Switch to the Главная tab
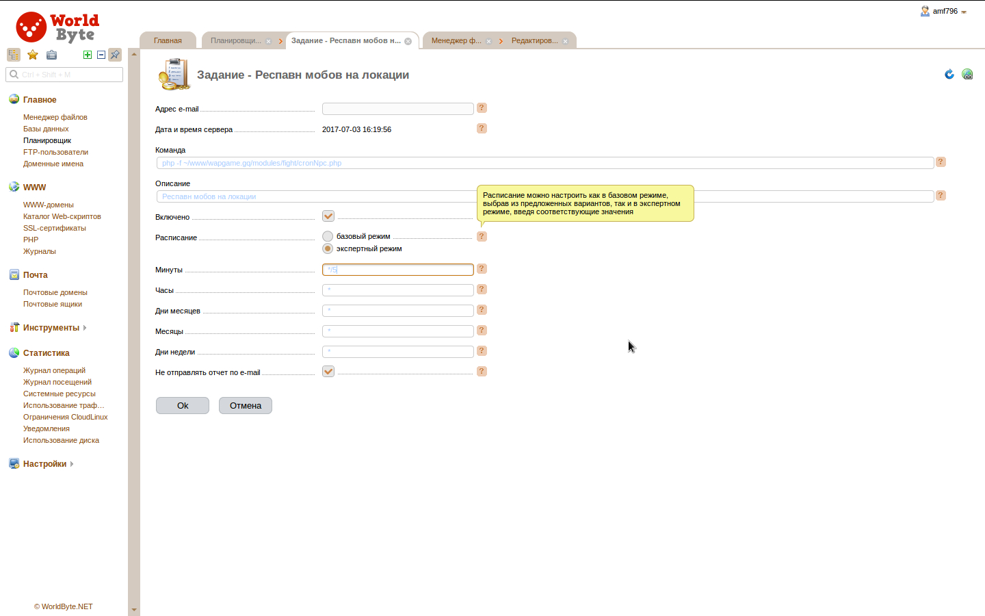Viewport: 985px width, 616px height. (168, 40)
